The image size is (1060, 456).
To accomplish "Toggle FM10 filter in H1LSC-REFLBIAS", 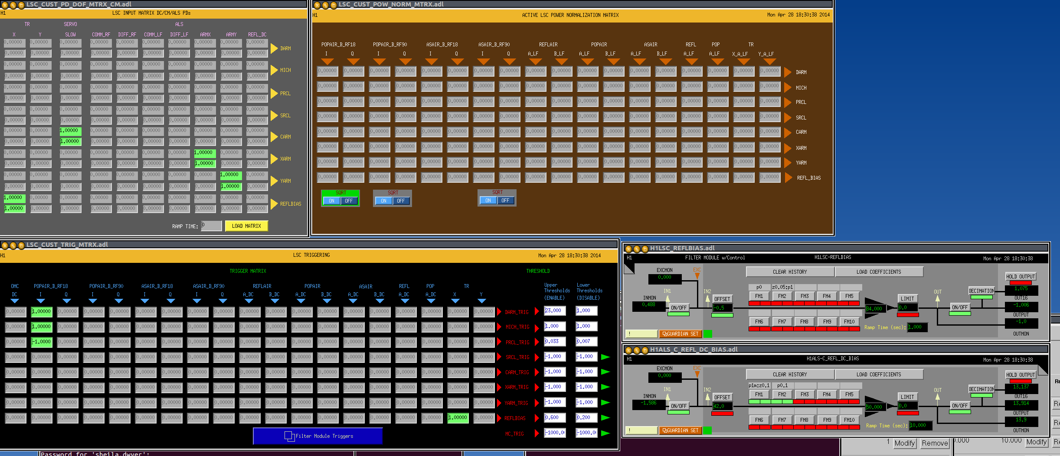I will point(849,322).
